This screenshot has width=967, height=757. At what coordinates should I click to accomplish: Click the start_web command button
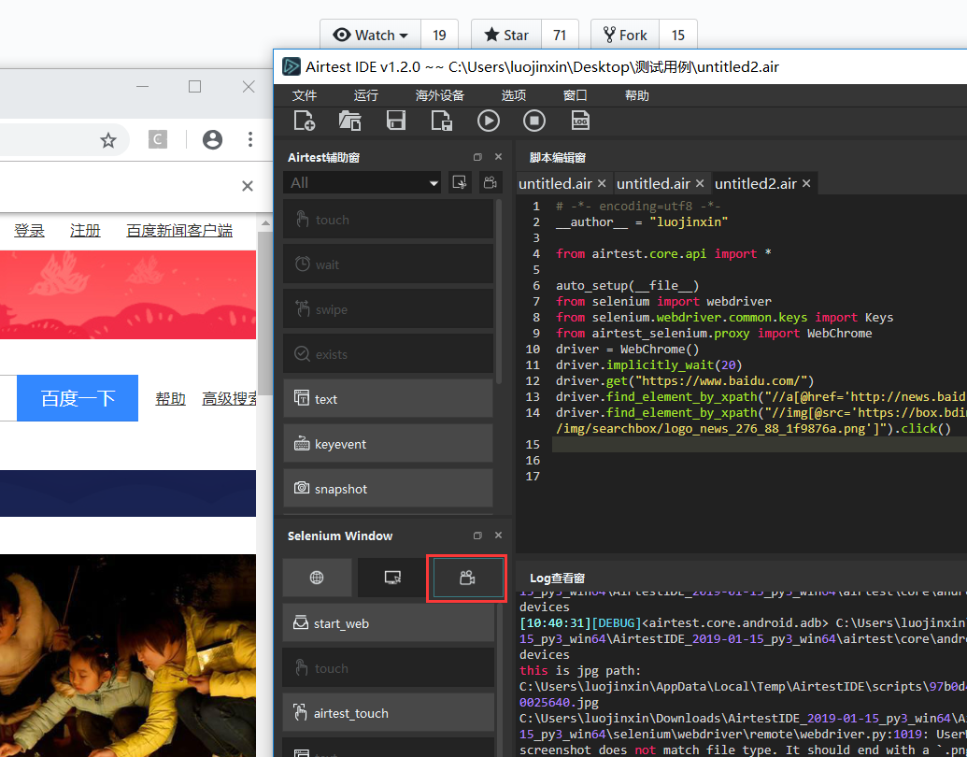coord(388,623)
